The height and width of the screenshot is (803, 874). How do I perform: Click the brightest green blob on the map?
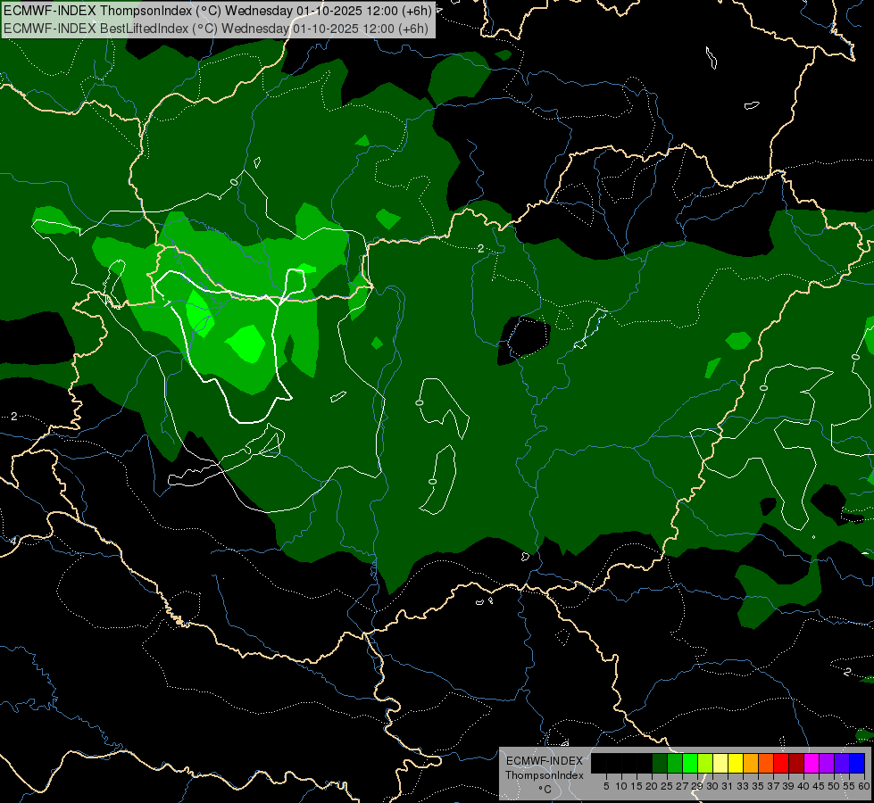tap(246, 344)
